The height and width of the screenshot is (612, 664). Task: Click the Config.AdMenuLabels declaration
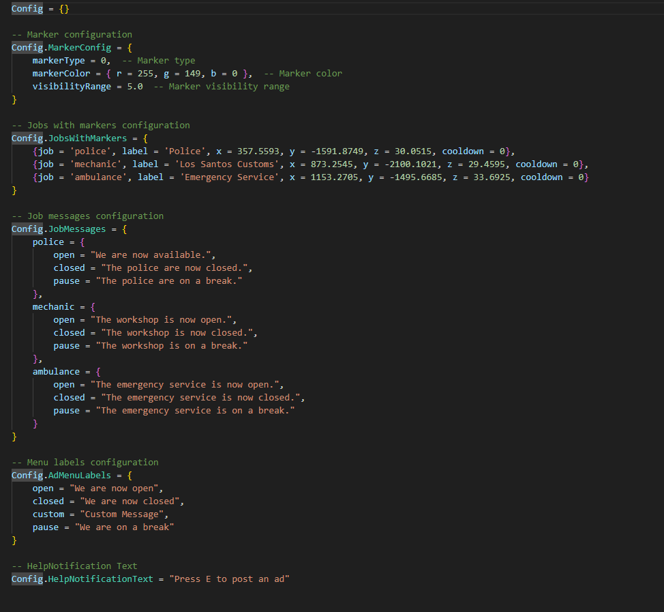pos(72,475)
